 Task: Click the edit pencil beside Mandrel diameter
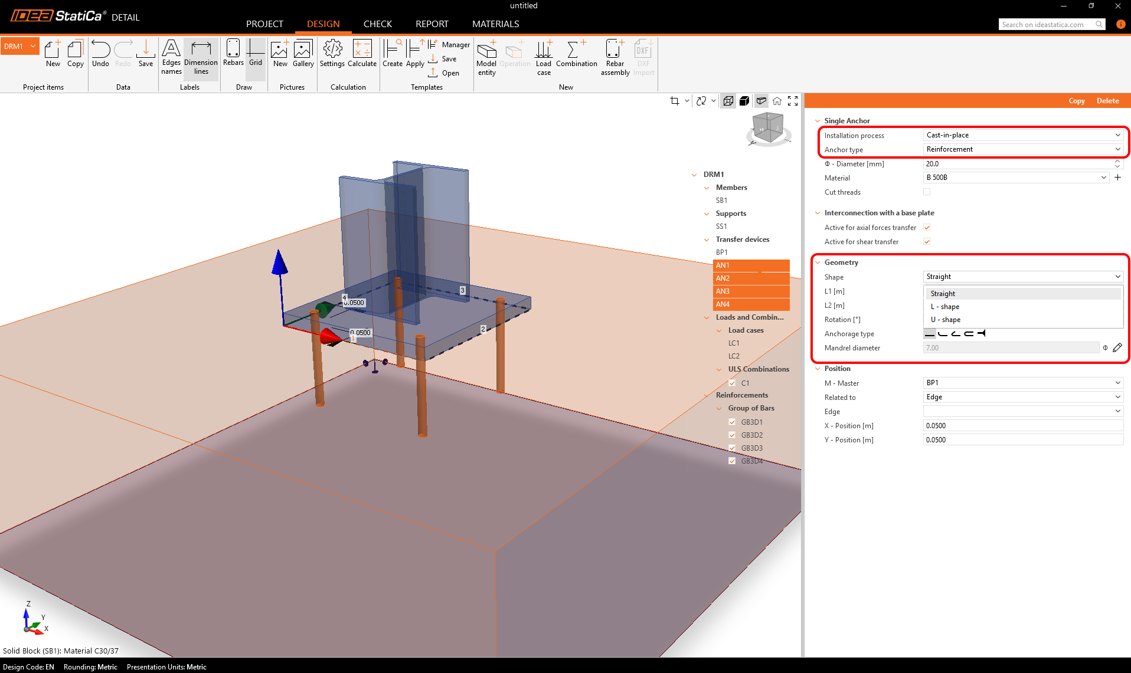(x=1117, y=348)
